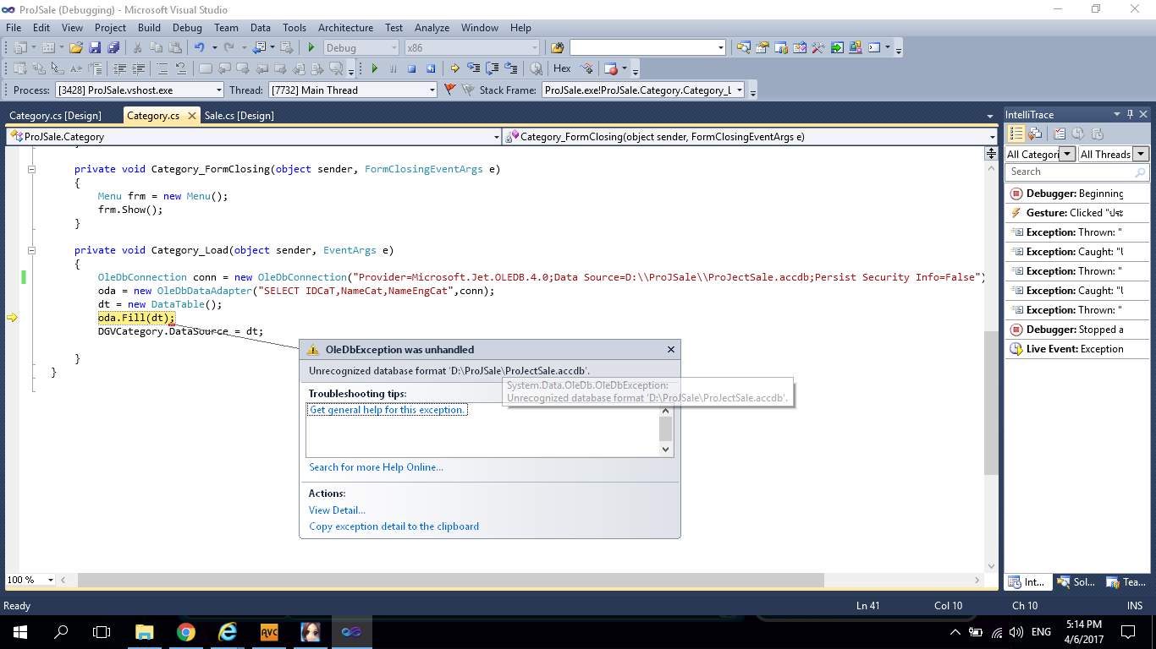Click the Step Over icon
The height and width of the screenshot is (649, 1156).
[x=492, y=68]
